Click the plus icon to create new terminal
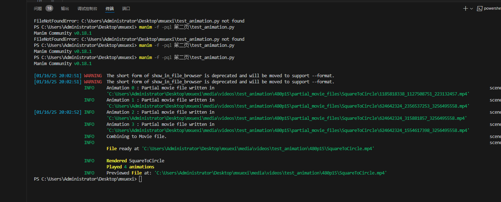Image resolution: width=501 pixels, height=202 pixels. 465,9
